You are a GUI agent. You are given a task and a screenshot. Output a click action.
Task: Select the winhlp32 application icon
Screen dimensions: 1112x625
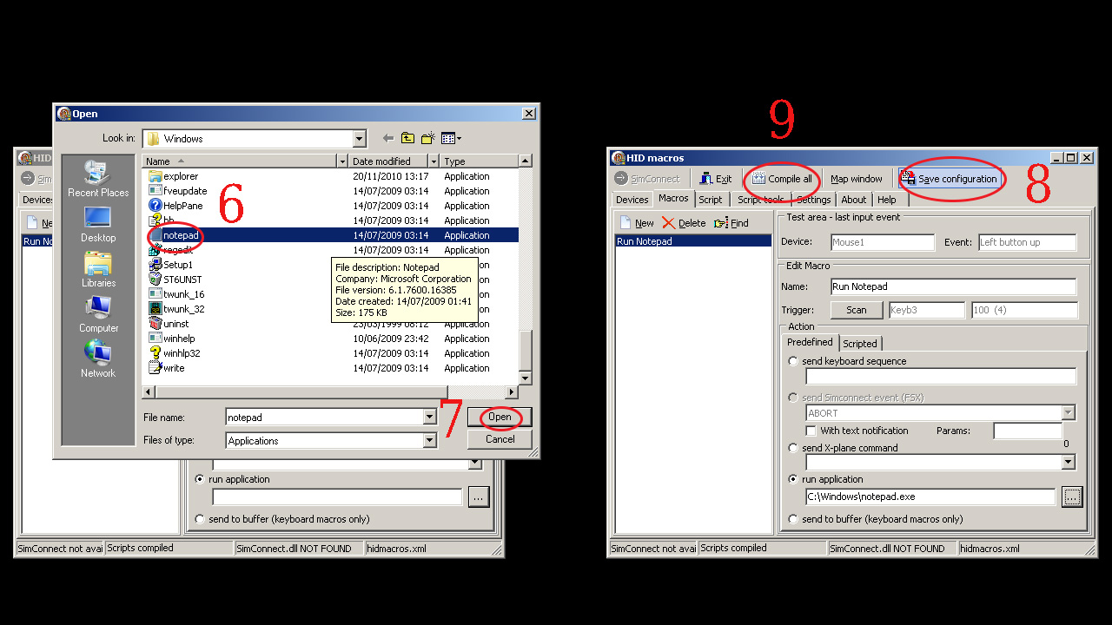pos(156,353)
